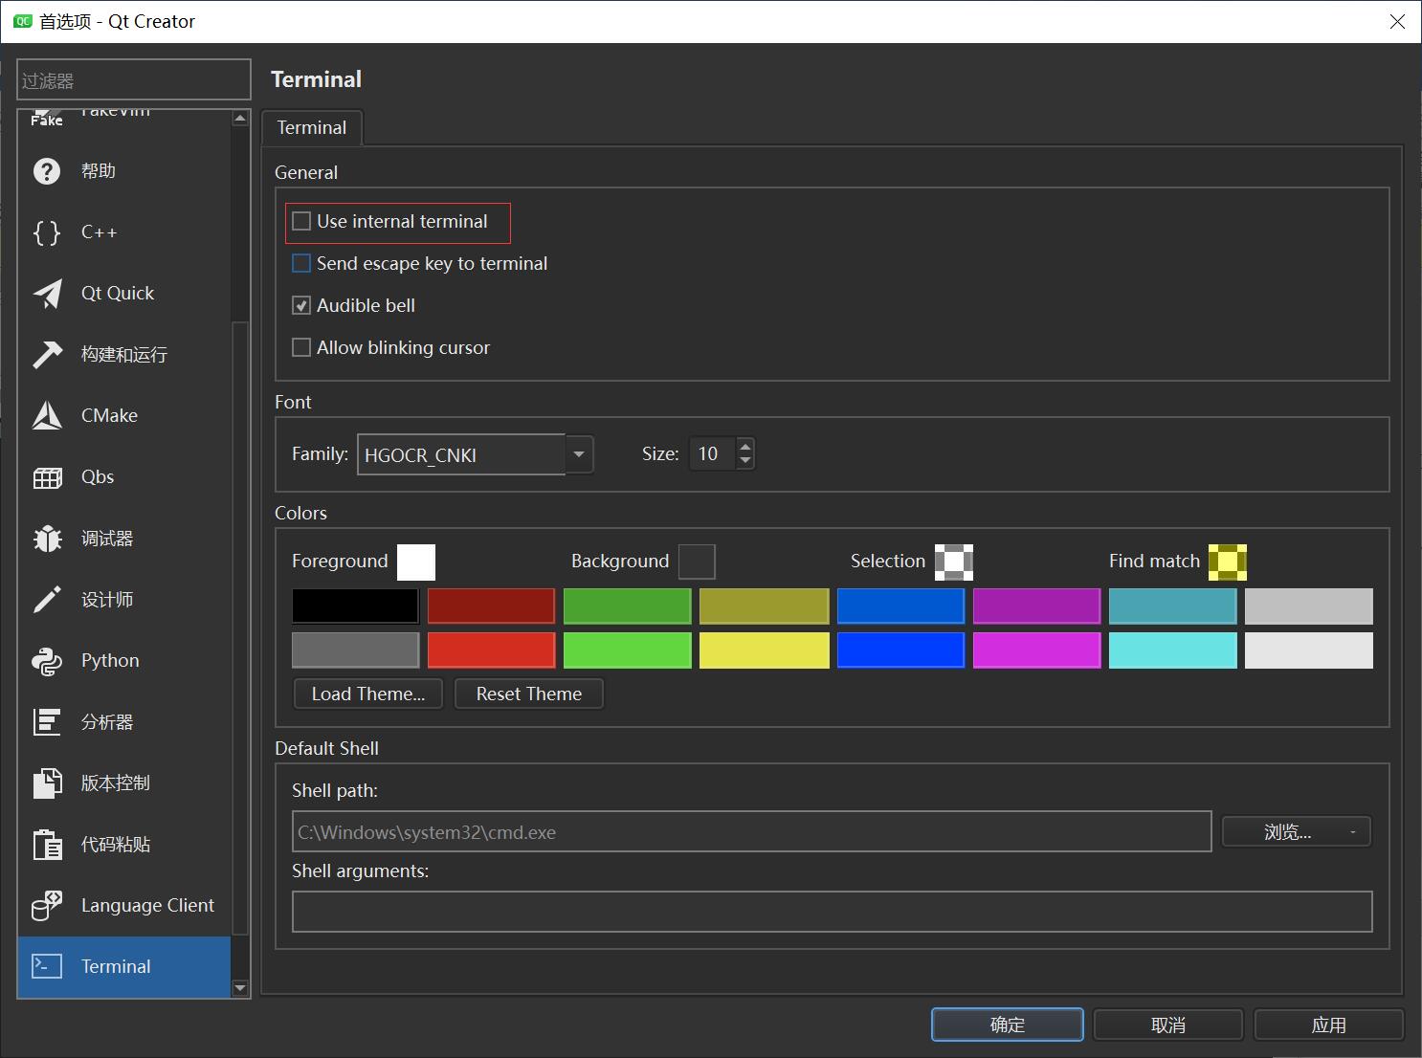Uncheck the Audible bell option

click(301, 305)
